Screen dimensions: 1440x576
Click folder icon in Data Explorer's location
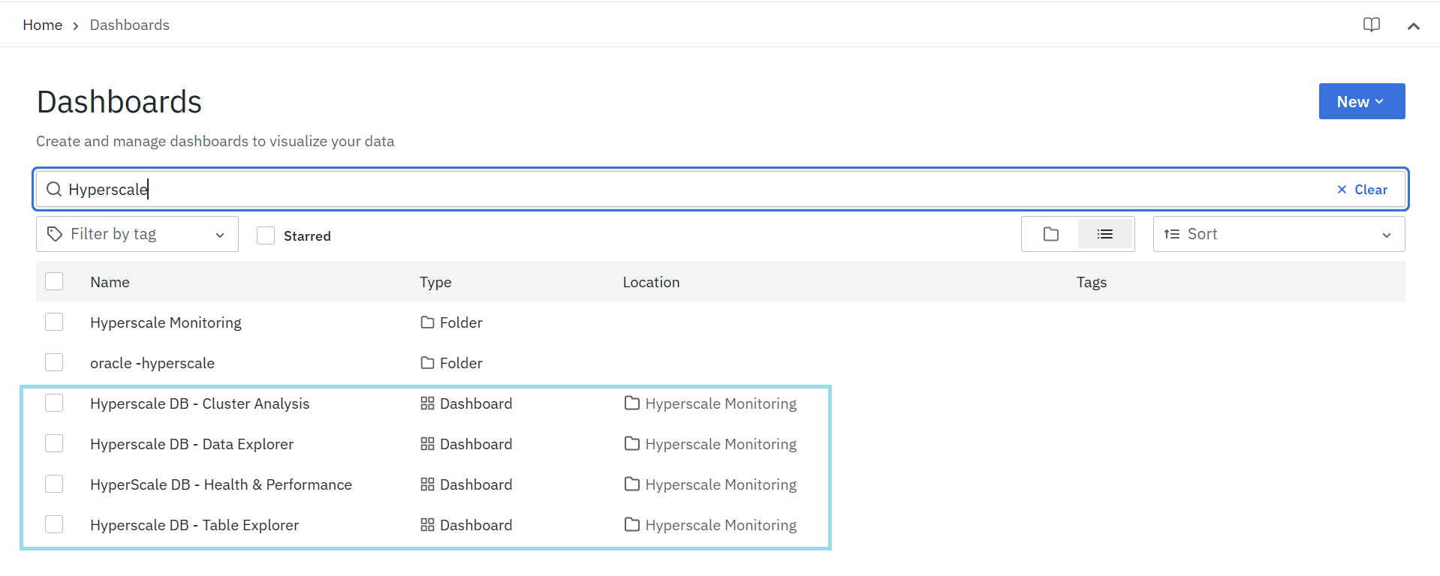[x=632, y=444]
